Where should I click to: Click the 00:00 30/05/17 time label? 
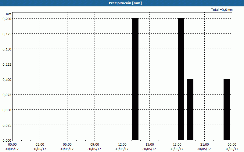pyautogui.click(x=12, y=147)
